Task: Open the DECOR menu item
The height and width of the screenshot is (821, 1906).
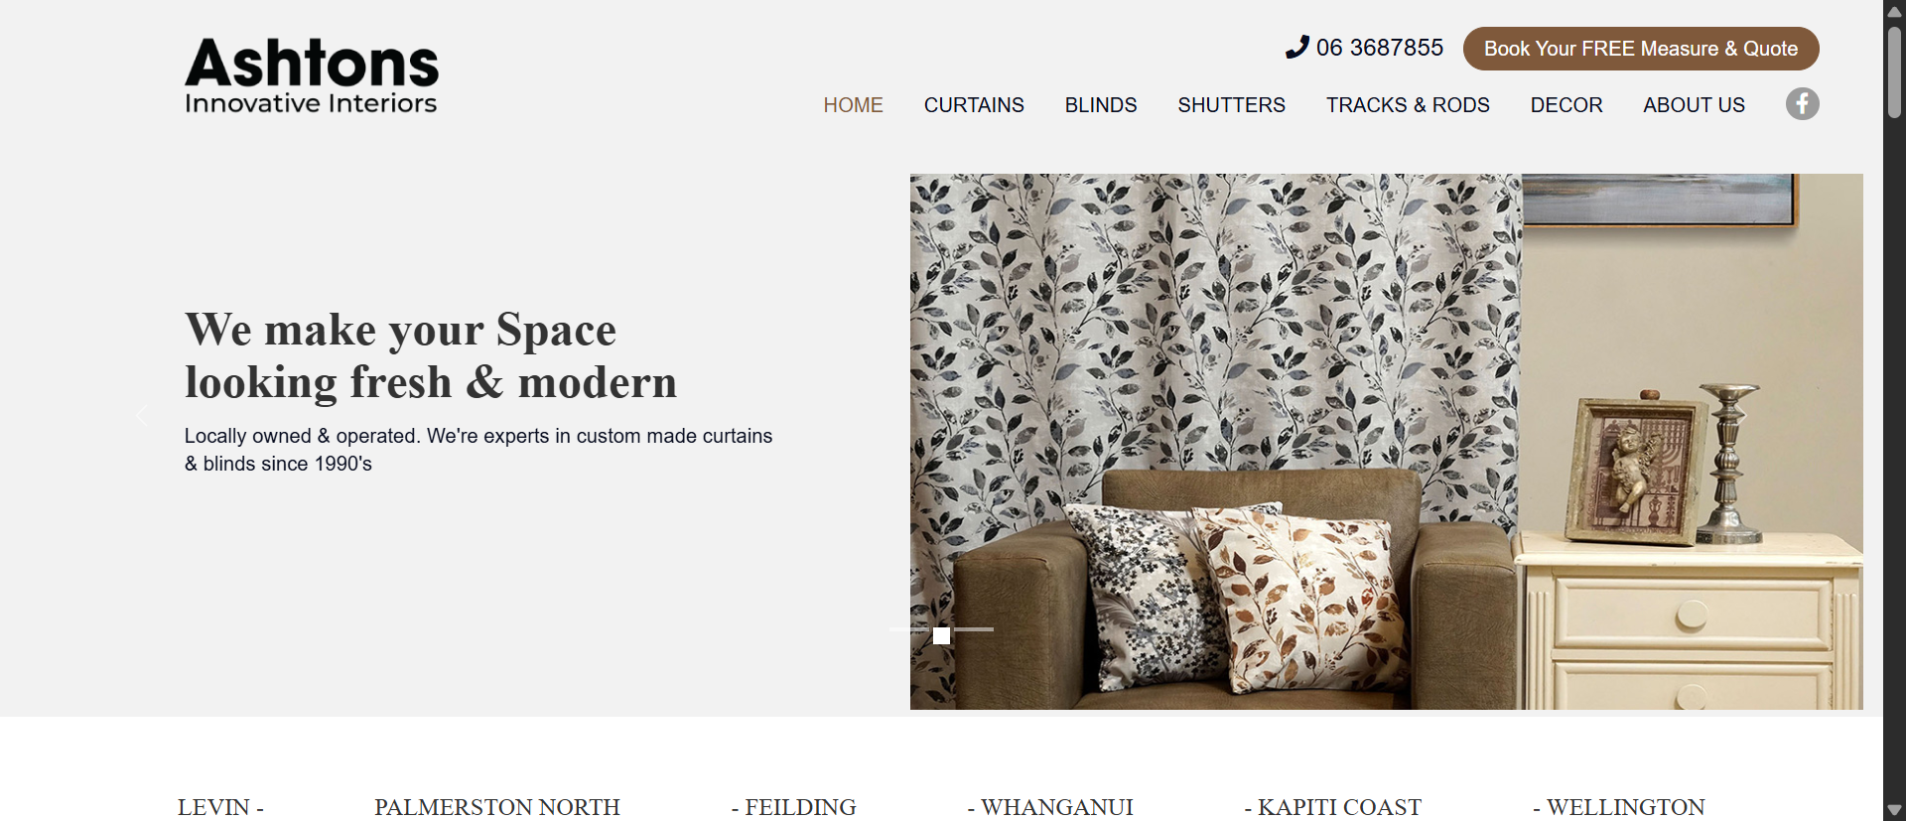Action: click(x=1566, y=105)
